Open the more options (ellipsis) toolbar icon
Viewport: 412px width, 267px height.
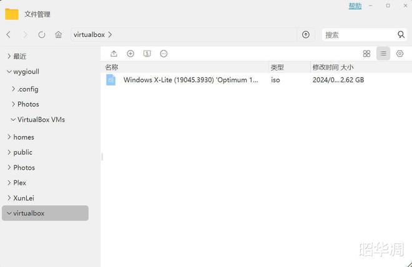(164, 54)
